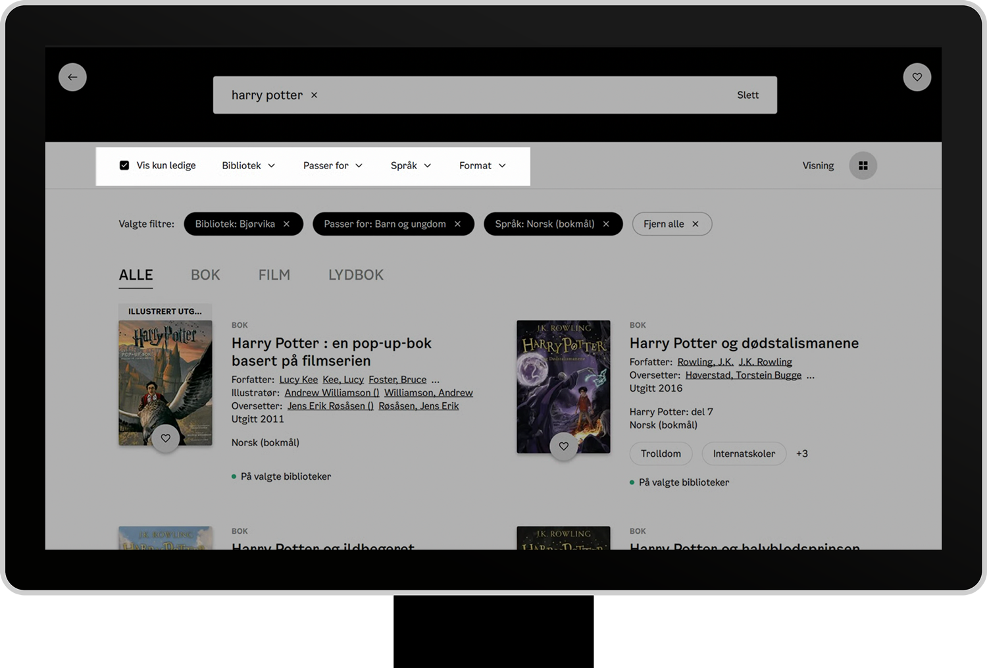This screenshot has width=987, height=668.
Task: Remove the Passer for: Barn og ungdom filter
Action: pyautogui.click(x=457, y=224)
